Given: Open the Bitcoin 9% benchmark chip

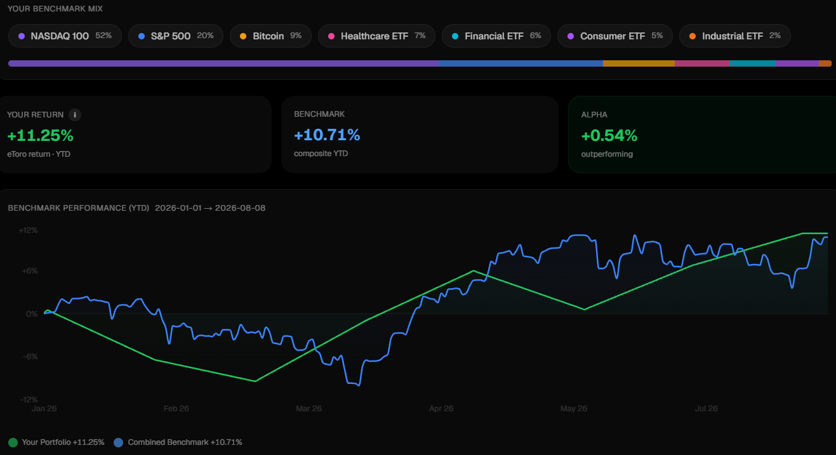Looking at the screenshot, I should tap(270, 36).
